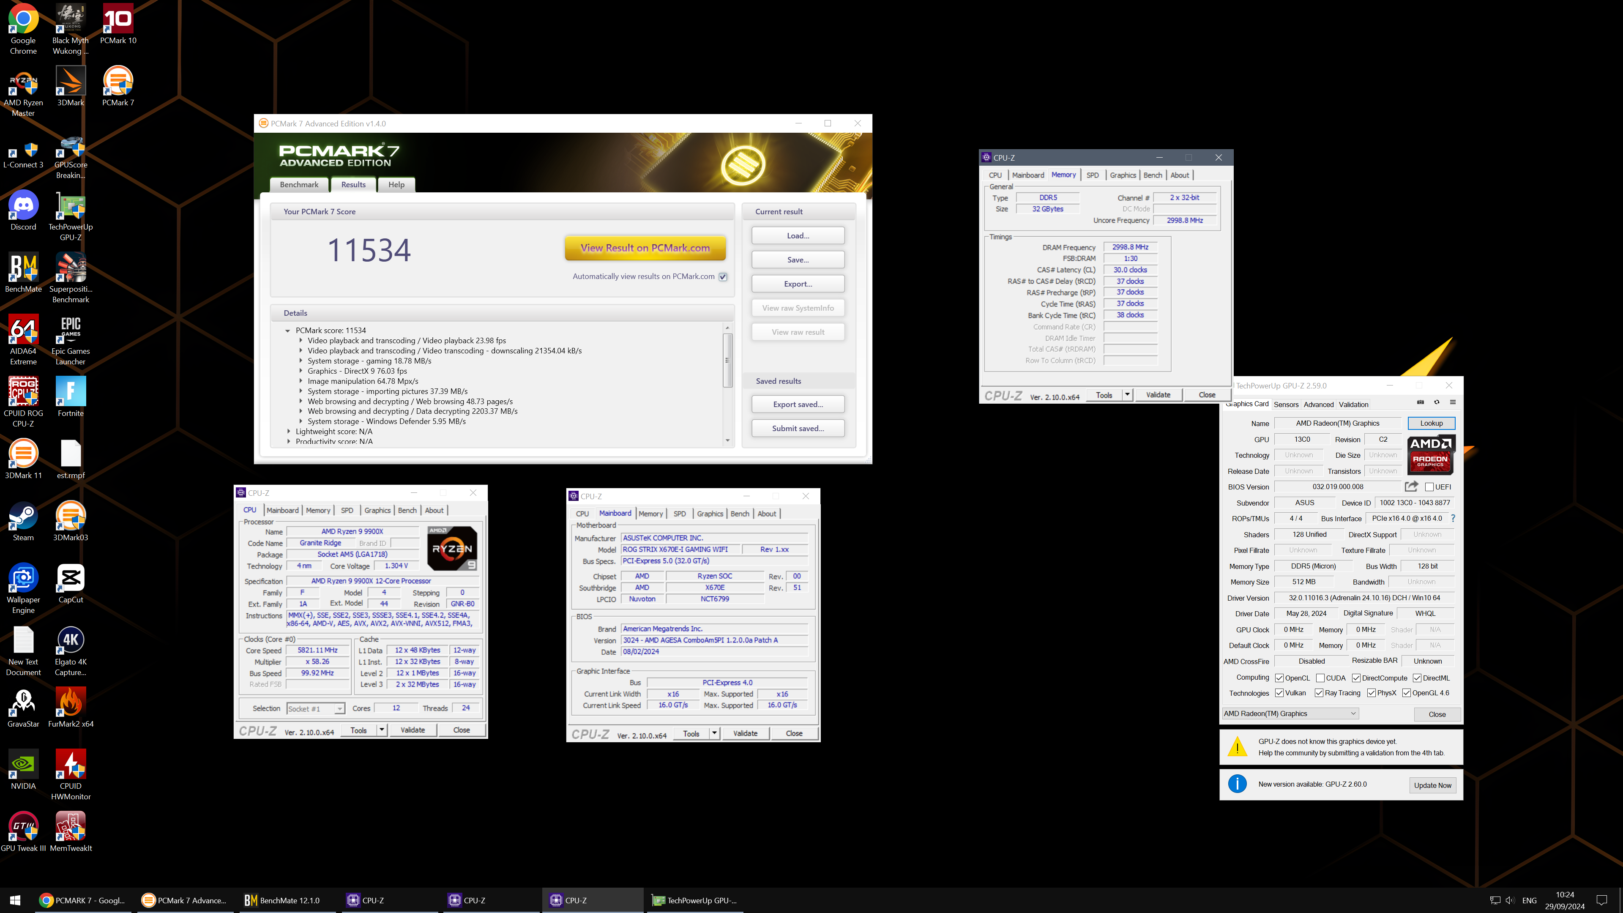Click Validate in CPU-Z Memory window
Screen dimensions: 1623x913
pyautogui.click(x=1158, y=395)
